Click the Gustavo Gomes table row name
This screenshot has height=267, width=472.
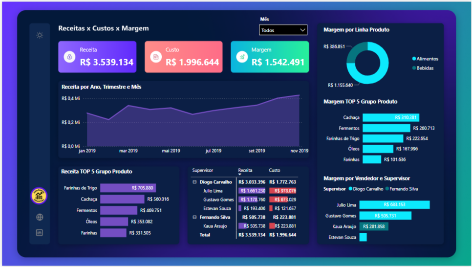coord(218,200)
